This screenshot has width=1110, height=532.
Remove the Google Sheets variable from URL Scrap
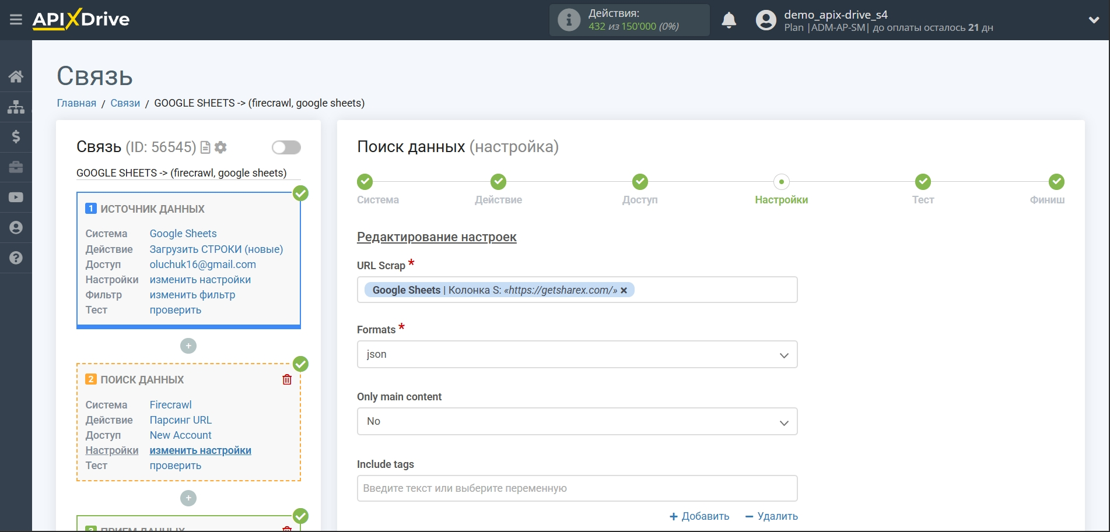pyautogui.click(x=624, y=290)
